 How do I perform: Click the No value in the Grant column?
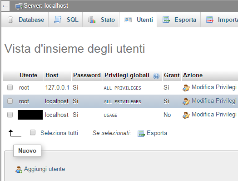coord(167,115)
